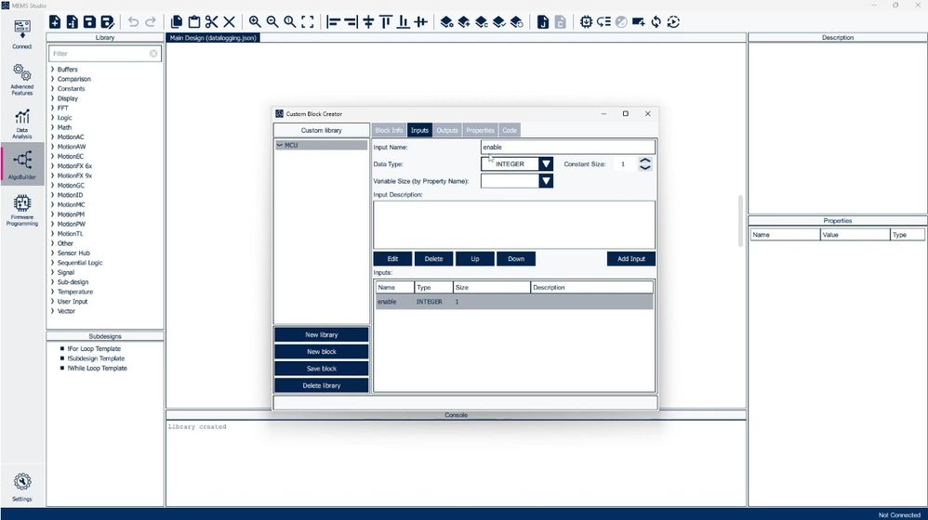The width and height of the screenshot is (928, 520).
Task: Click the Redo arrow in toolbar
Action: pos(151,22)
